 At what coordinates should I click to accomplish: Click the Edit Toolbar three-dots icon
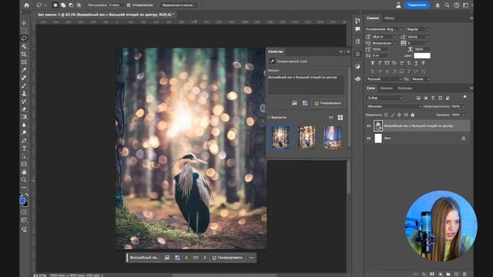[24, 188]
